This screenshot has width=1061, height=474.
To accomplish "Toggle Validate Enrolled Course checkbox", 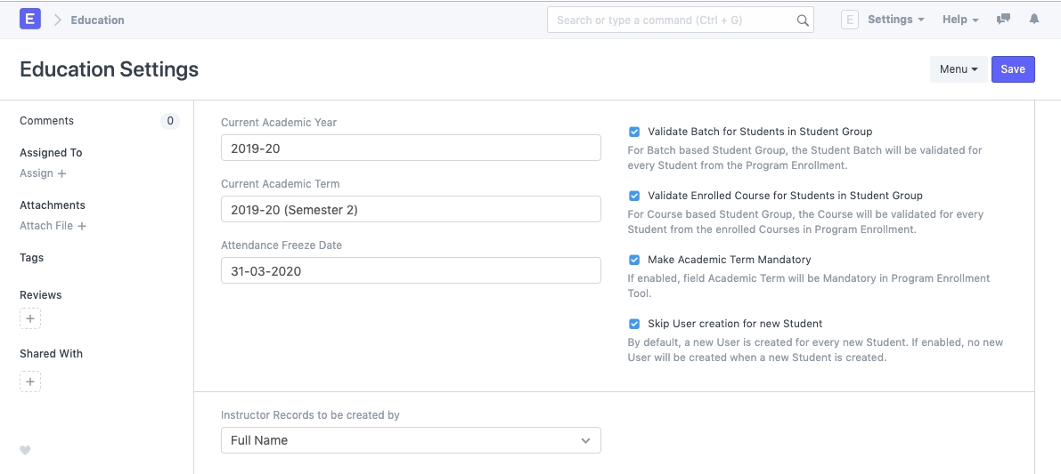I will click(634, 196).
